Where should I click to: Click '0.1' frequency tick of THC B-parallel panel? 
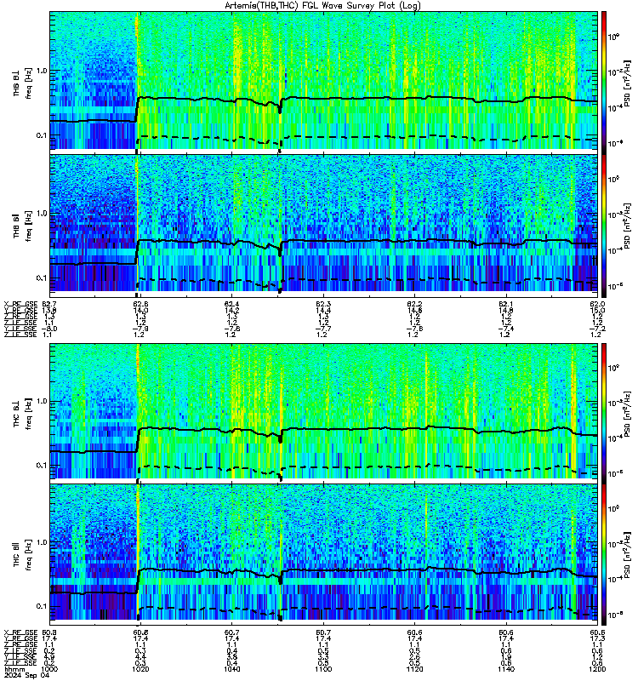click(x=42, y=606)
